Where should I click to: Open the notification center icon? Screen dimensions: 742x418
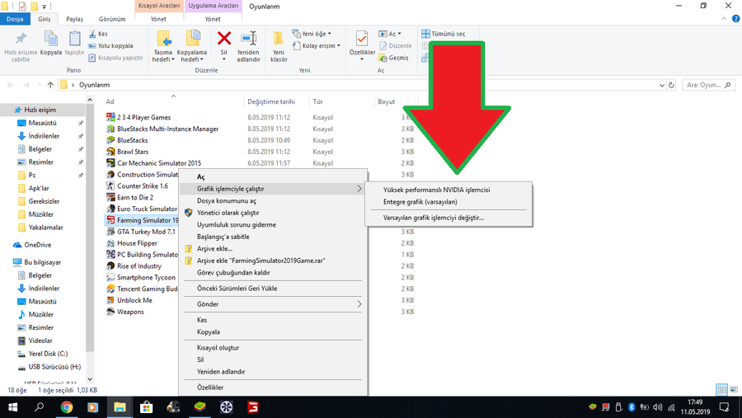724,407
